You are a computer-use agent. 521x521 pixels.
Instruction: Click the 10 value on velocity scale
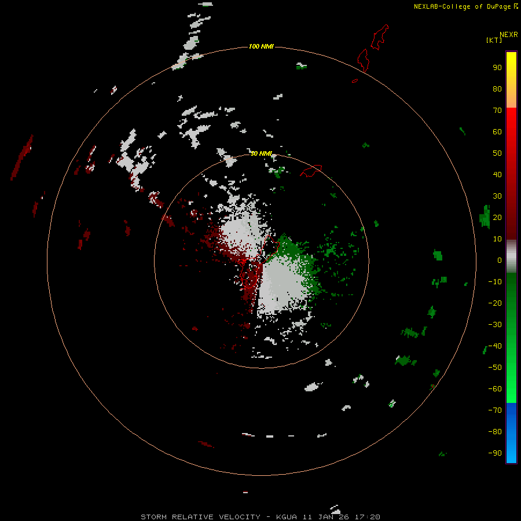[497, 239]
